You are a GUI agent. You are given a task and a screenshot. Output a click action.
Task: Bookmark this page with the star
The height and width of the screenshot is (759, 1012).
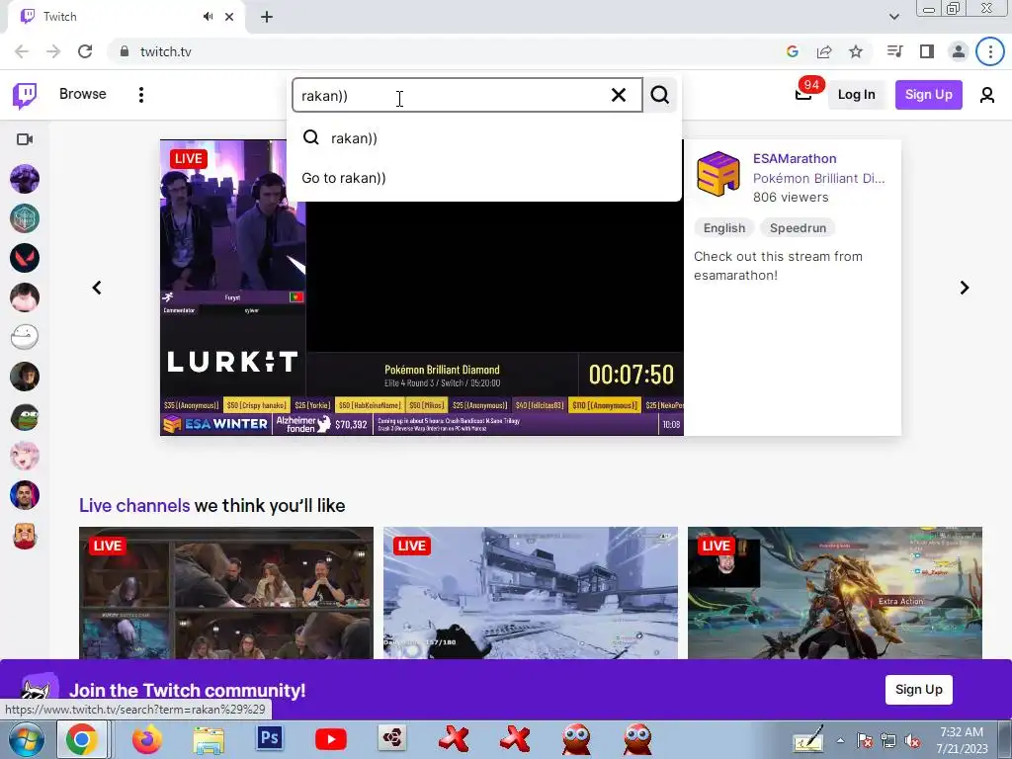tap(856, 51)
